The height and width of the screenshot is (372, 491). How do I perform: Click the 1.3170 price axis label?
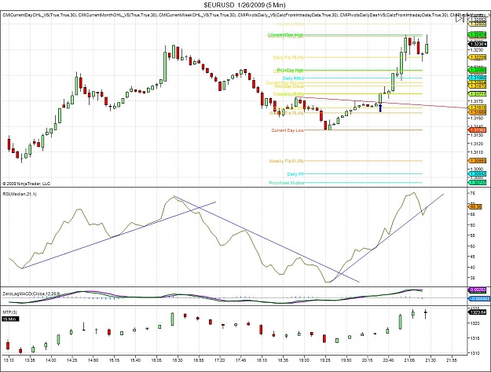(475, 101)
